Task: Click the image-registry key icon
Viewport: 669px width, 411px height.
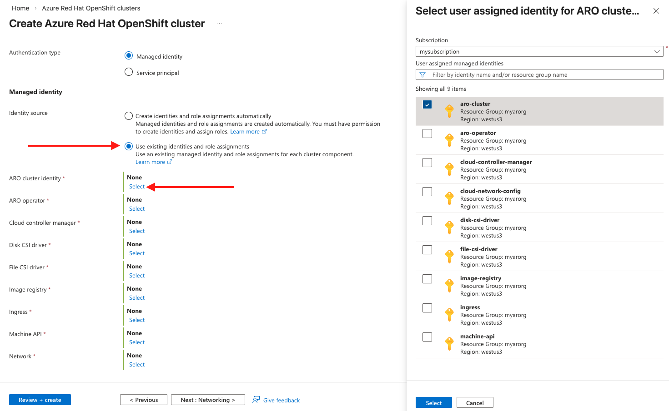Action: click(x=449, y=286)
